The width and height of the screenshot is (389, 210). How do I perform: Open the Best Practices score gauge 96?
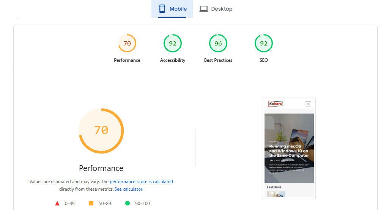218,43
